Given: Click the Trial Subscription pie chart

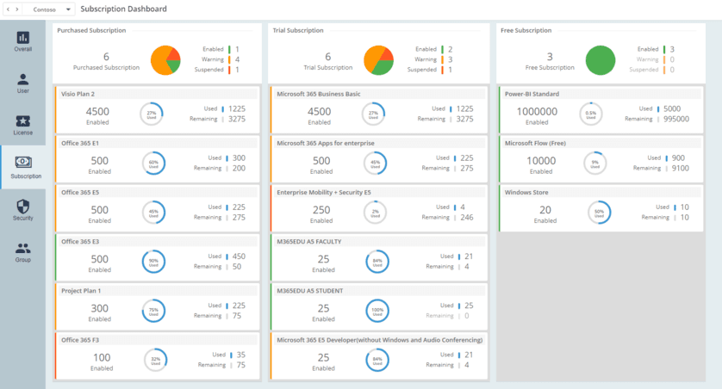Looking at the screenshot, I should tap(379, 60).
